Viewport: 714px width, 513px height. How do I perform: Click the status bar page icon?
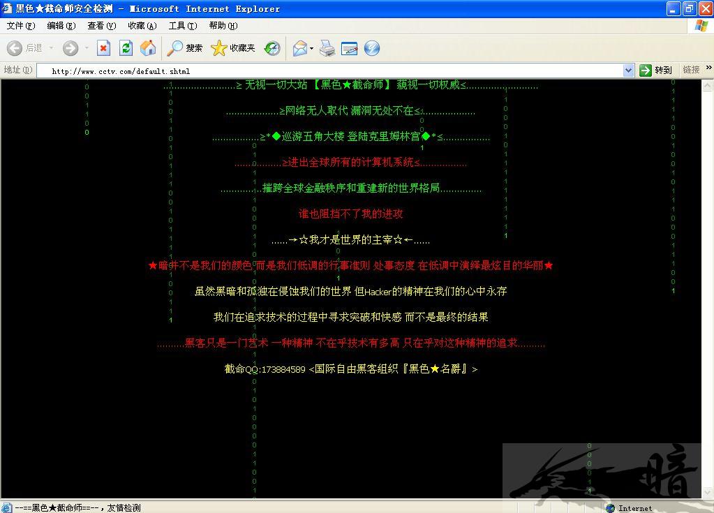[7, 507]
